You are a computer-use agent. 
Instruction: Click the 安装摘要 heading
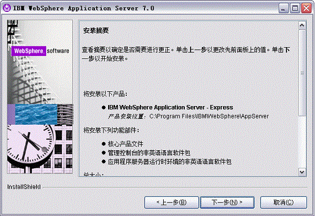(96, 31)
